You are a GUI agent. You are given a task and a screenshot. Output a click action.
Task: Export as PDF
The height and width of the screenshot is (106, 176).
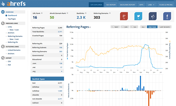point(9,65)
